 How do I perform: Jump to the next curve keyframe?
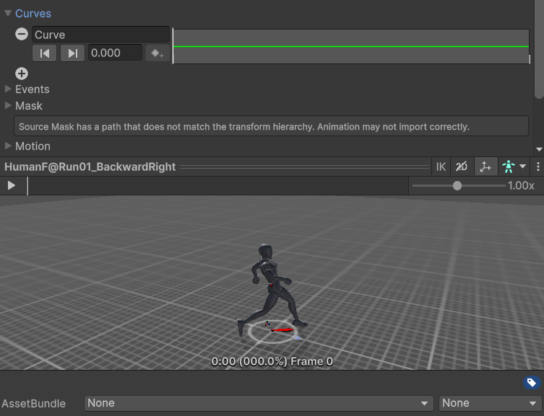pos(72,53)
